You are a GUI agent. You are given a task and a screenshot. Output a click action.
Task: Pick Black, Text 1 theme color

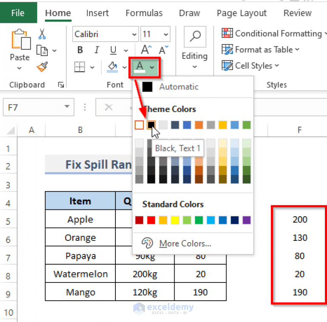[x=151, y=125]
